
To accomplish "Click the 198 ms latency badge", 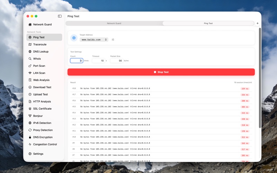I will pos(245,131).
